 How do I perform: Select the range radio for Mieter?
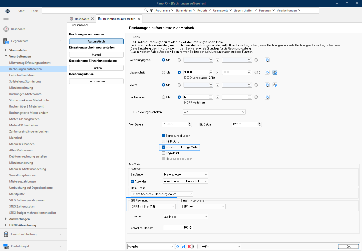click(x=179, y=85)
